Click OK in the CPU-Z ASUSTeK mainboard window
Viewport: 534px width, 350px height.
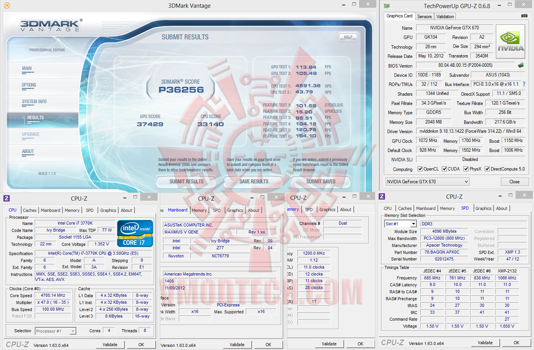coord(269,345)
